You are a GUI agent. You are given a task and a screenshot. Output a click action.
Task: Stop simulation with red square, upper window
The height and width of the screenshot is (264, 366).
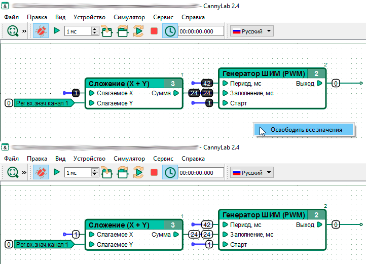(x=154, y=31)
